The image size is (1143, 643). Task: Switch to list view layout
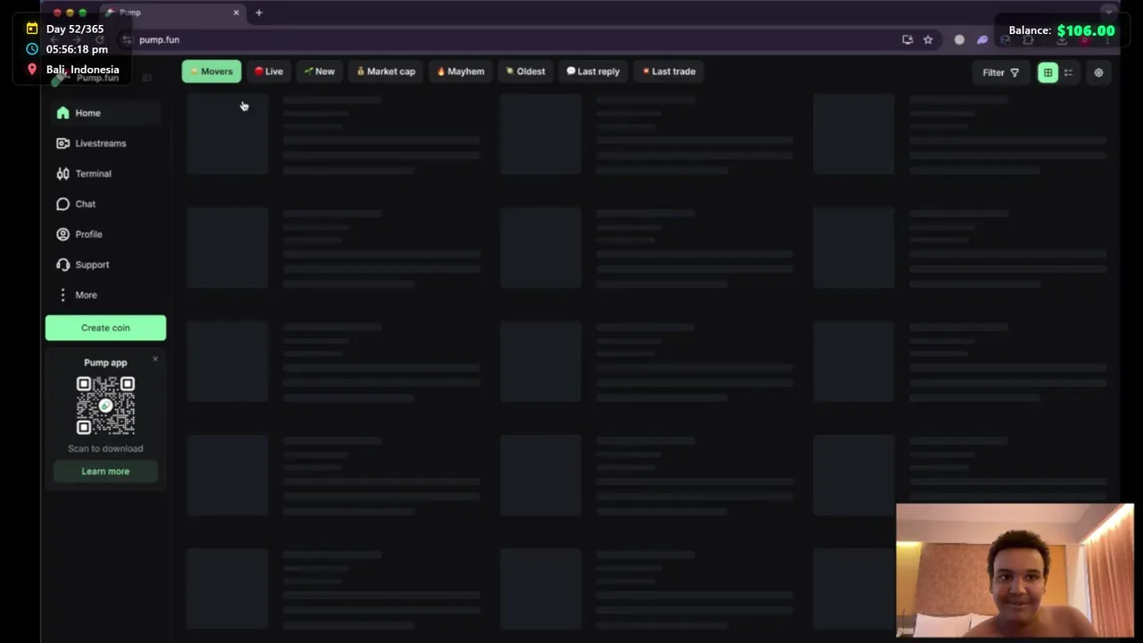pos(1068,72)
